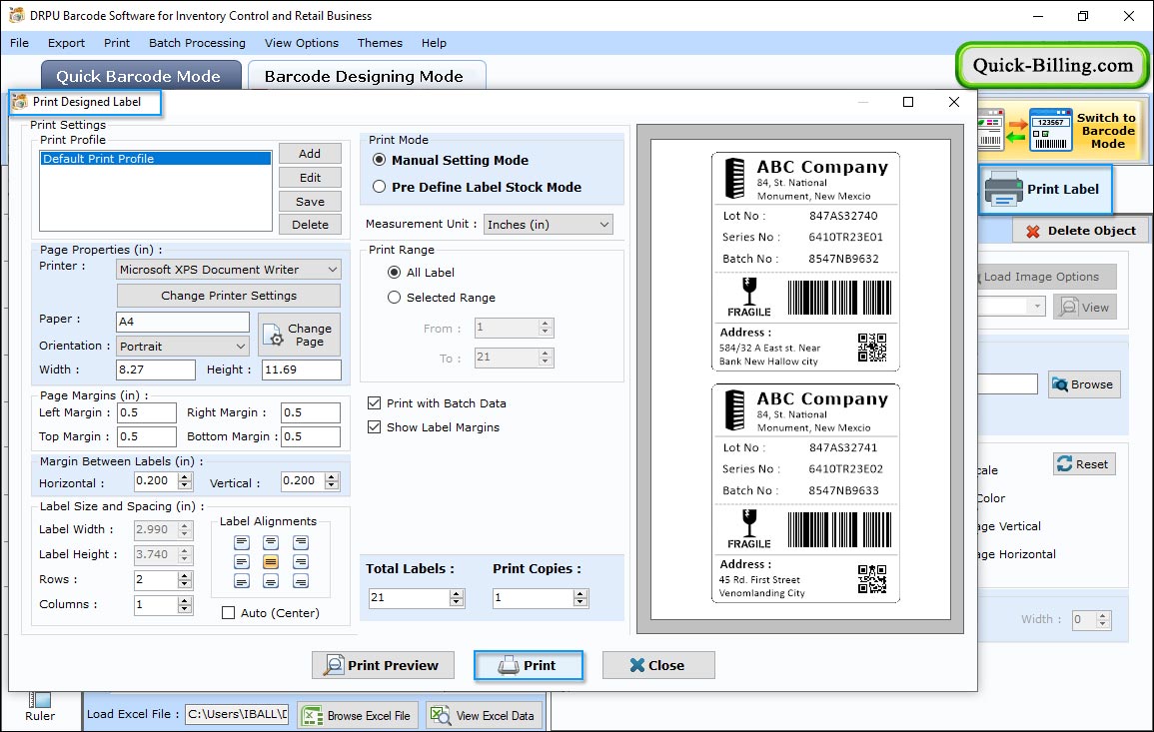Adjust the Horizontal margin spinner

(185, 481)
